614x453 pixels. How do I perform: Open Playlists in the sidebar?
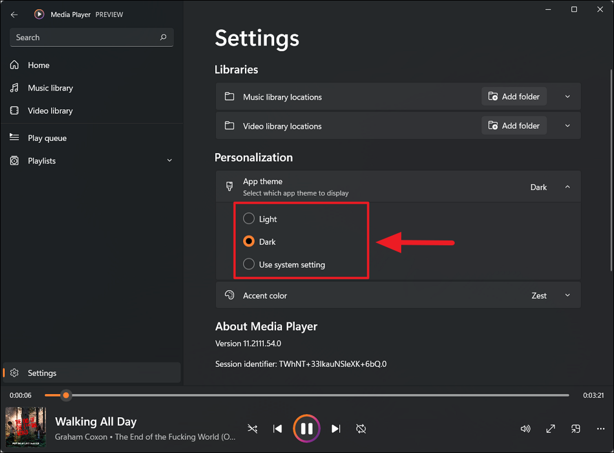tap(91, 161)
